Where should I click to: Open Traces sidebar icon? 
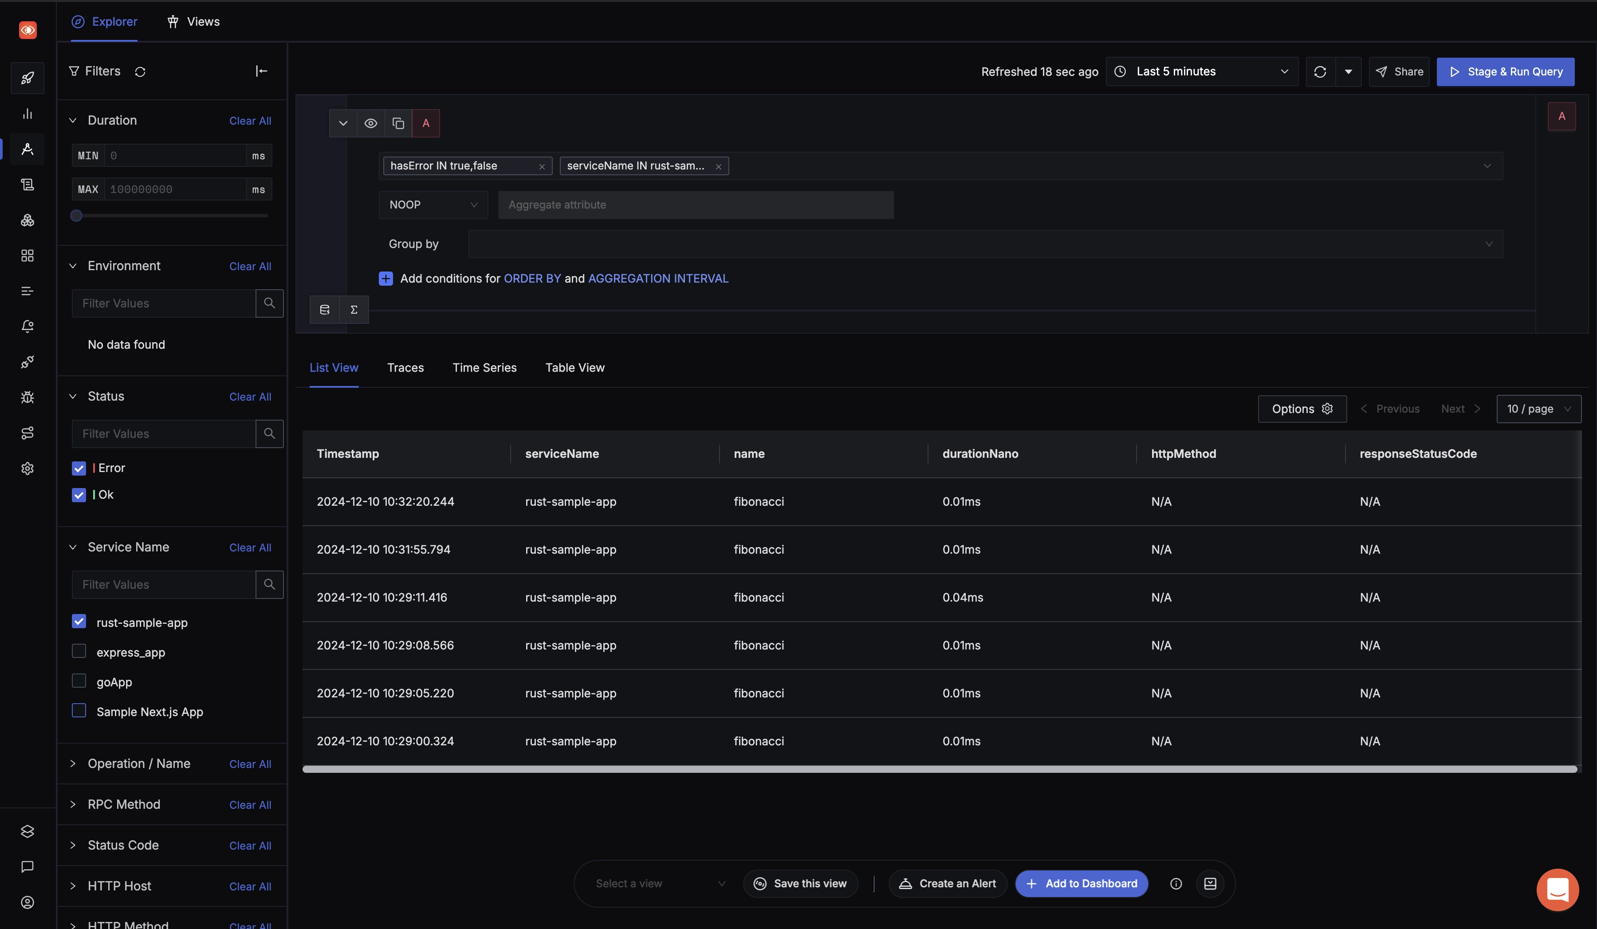27,149
